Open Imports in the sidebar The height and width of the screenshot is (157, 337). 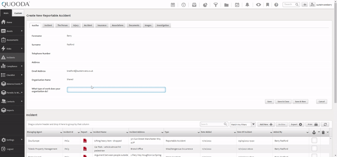pos(12,110)
